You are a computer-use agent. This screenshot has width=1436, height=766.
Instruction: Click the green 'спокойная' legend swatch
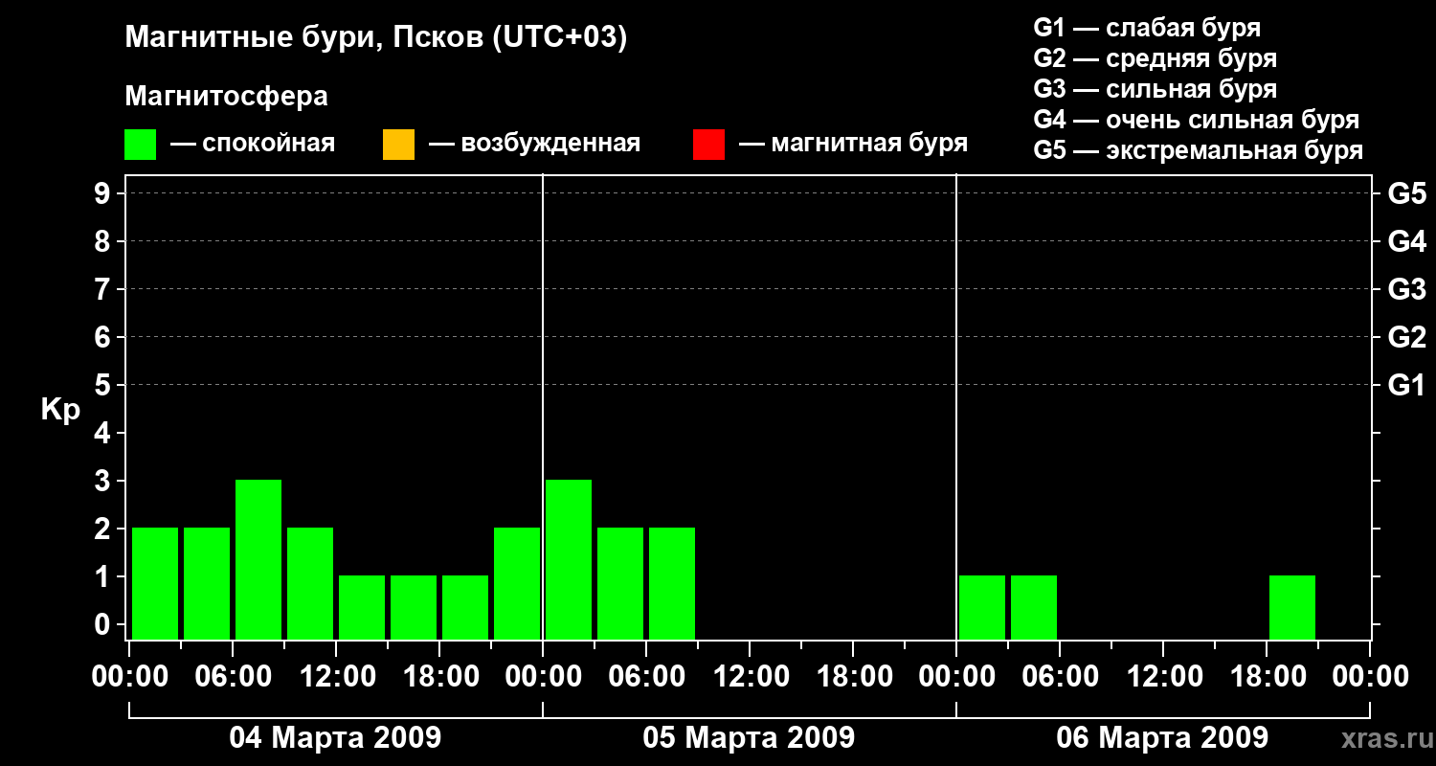click(140, 144)
